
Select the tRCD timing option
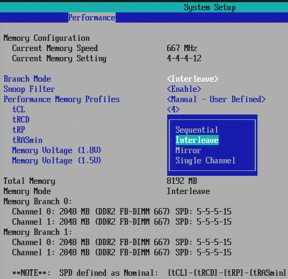coord(21,119)
